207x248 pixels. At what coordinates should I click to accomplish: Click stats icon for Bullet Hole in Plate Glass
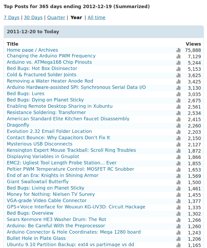tap(178, 239)
